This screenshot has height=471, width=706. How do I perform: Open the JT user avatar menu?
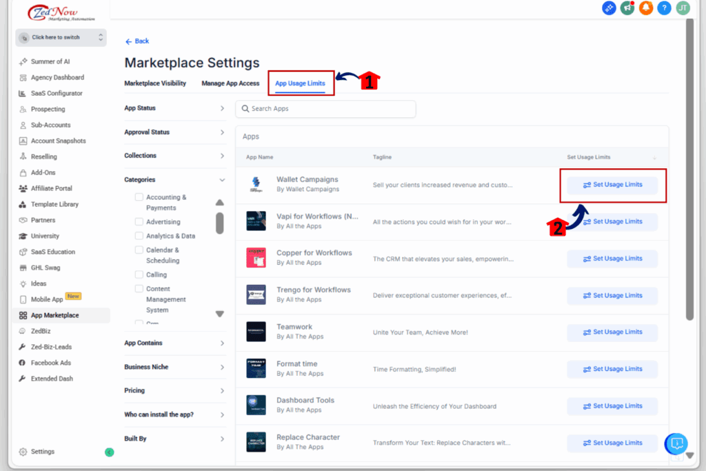[683, 8]
